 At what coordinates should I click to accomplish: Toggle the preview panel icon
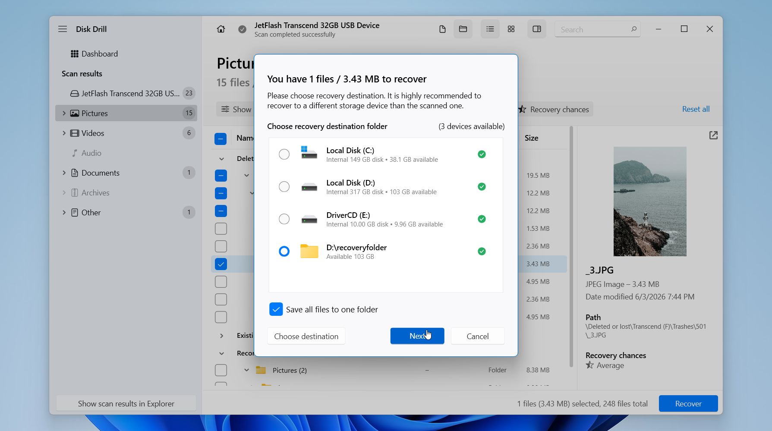pyautogui.click(x=537, y=29)
